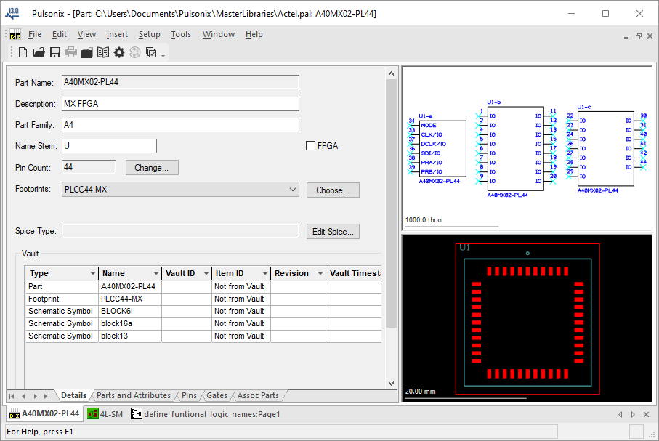Click the New document toolbar icon
Screen dimensions: 659x441
click(x=23, y=52)
